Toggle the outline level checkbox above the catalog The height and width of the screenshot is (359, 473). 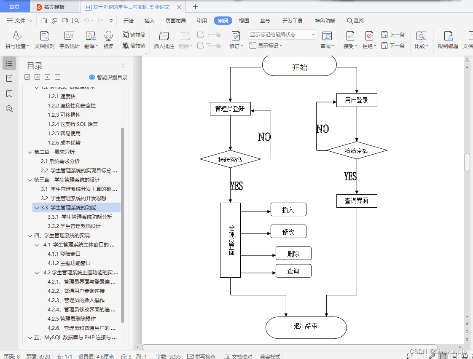(27, 77)
